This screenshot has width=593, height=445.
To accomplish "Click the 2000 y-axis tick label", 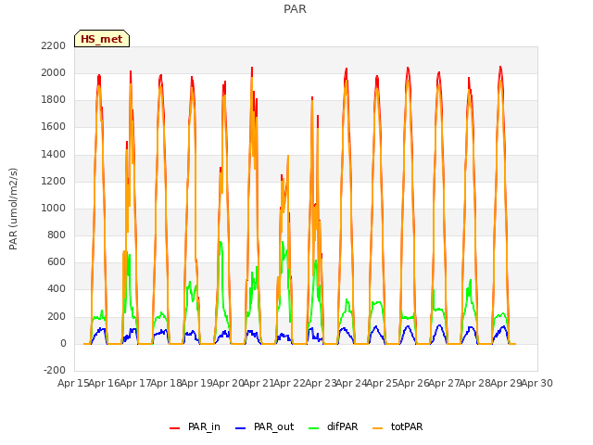I will pyautogui.click(x=54, y=72).
